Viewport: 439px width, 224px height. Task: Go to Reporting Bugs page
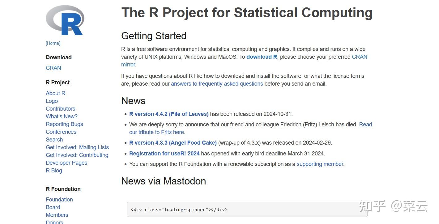[64, 124]
